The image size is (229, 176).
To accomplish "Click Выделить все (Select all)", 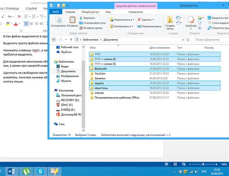I will (x=218, y=18).
